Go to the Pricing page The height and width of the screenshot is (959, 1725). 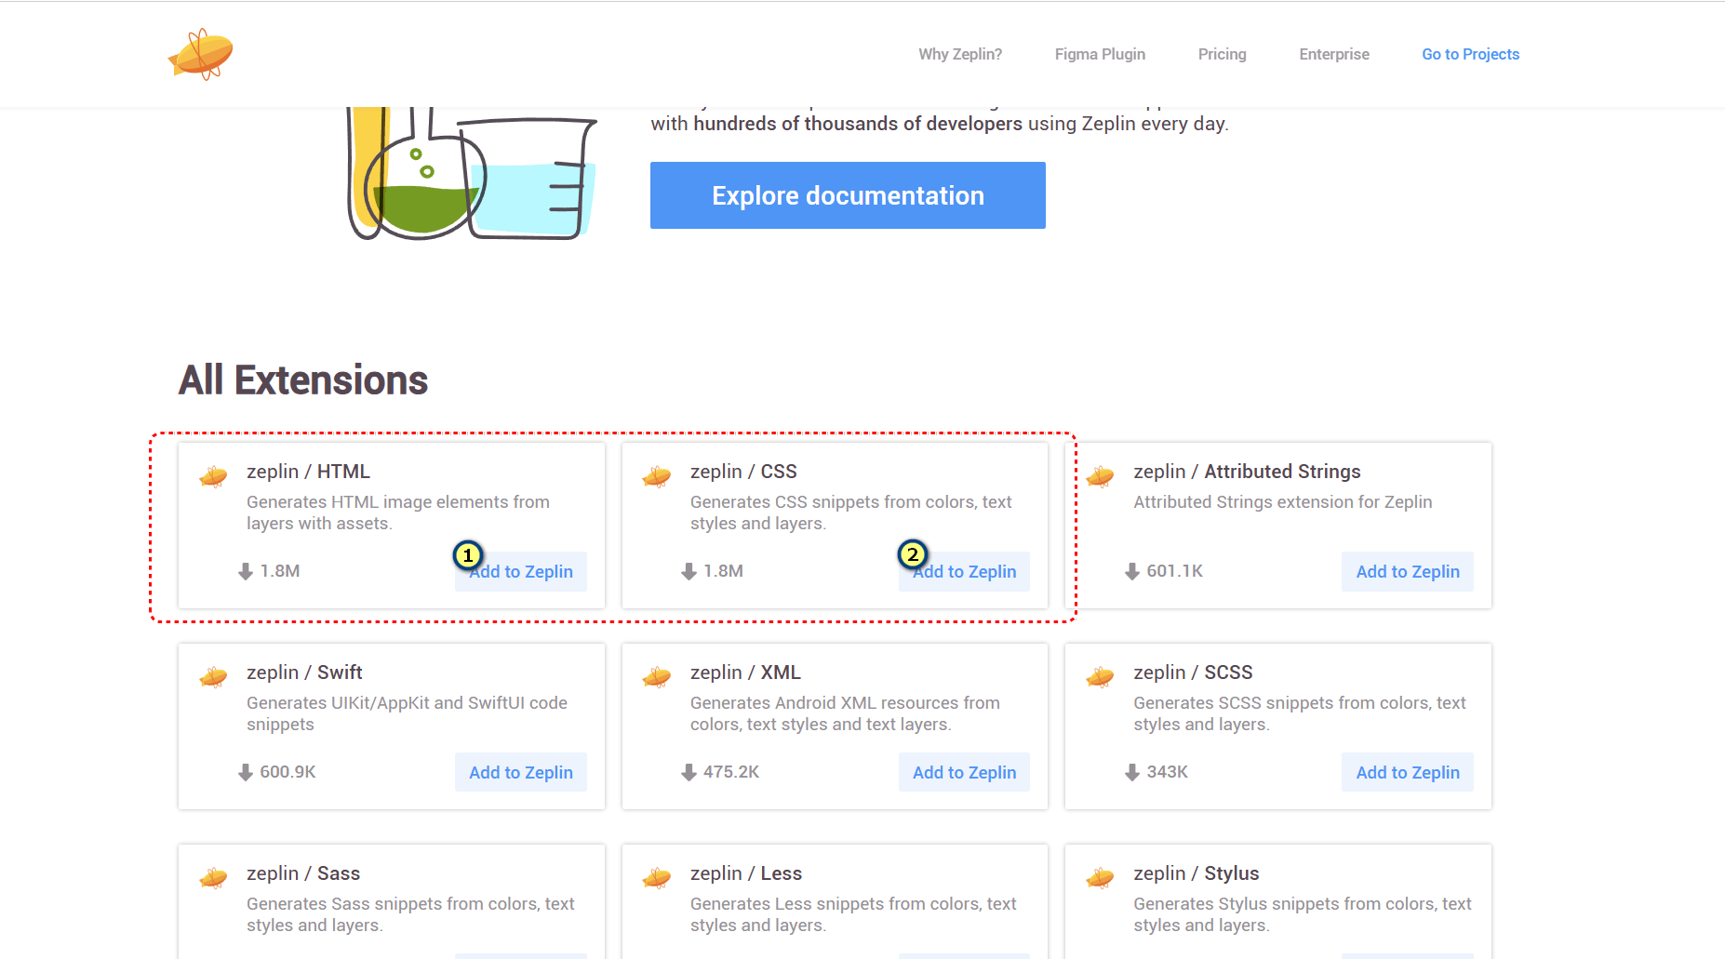pyautogui.click(x=1222, y=54)
